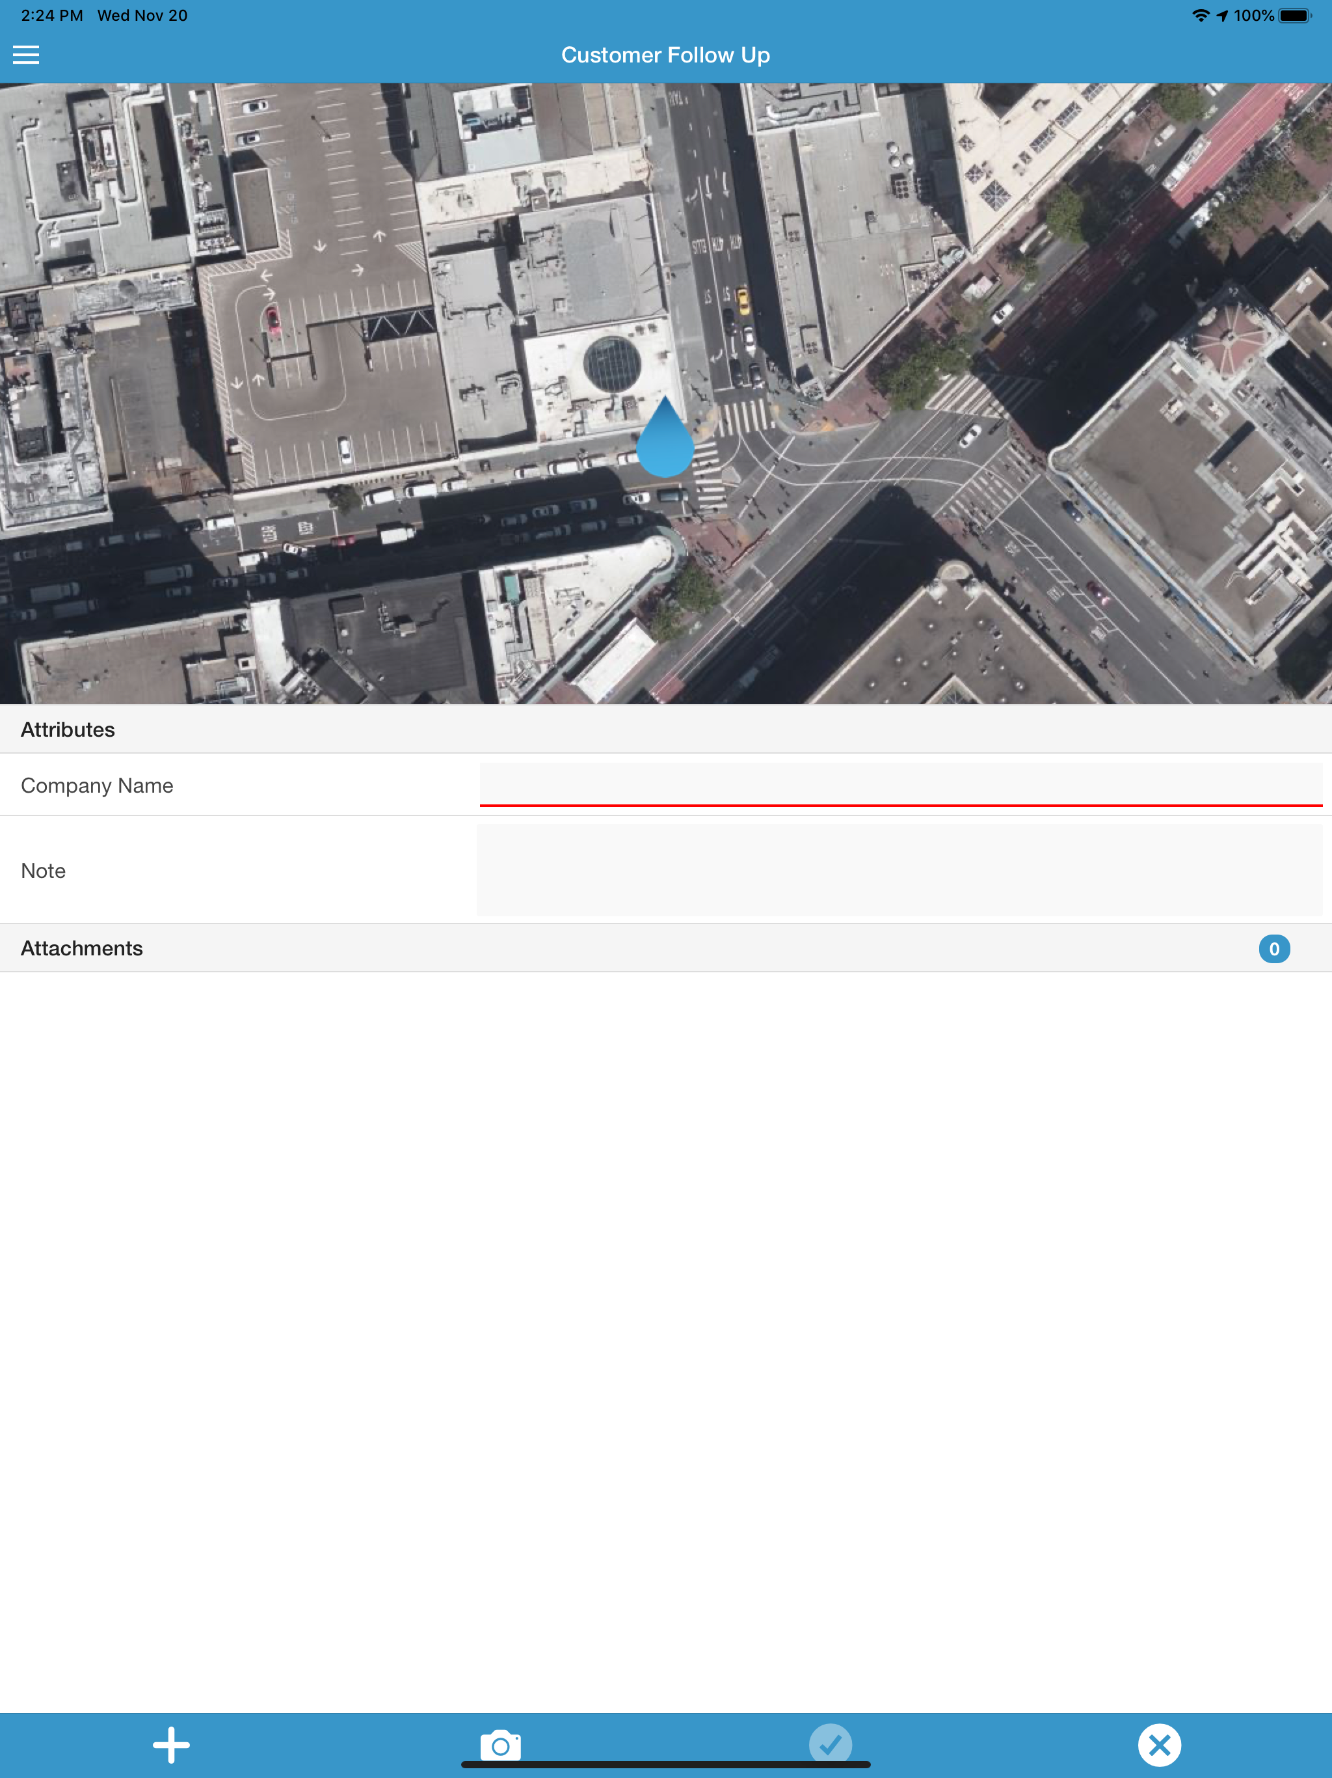The image size is (1332, 1778).
Task: Tap the location services arrow icon
Action: coord(1222,15)
